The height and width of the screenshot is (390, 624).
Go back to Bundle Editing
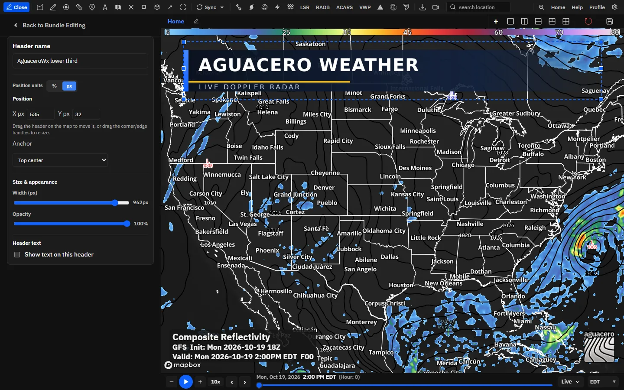(x=50, y=25)
